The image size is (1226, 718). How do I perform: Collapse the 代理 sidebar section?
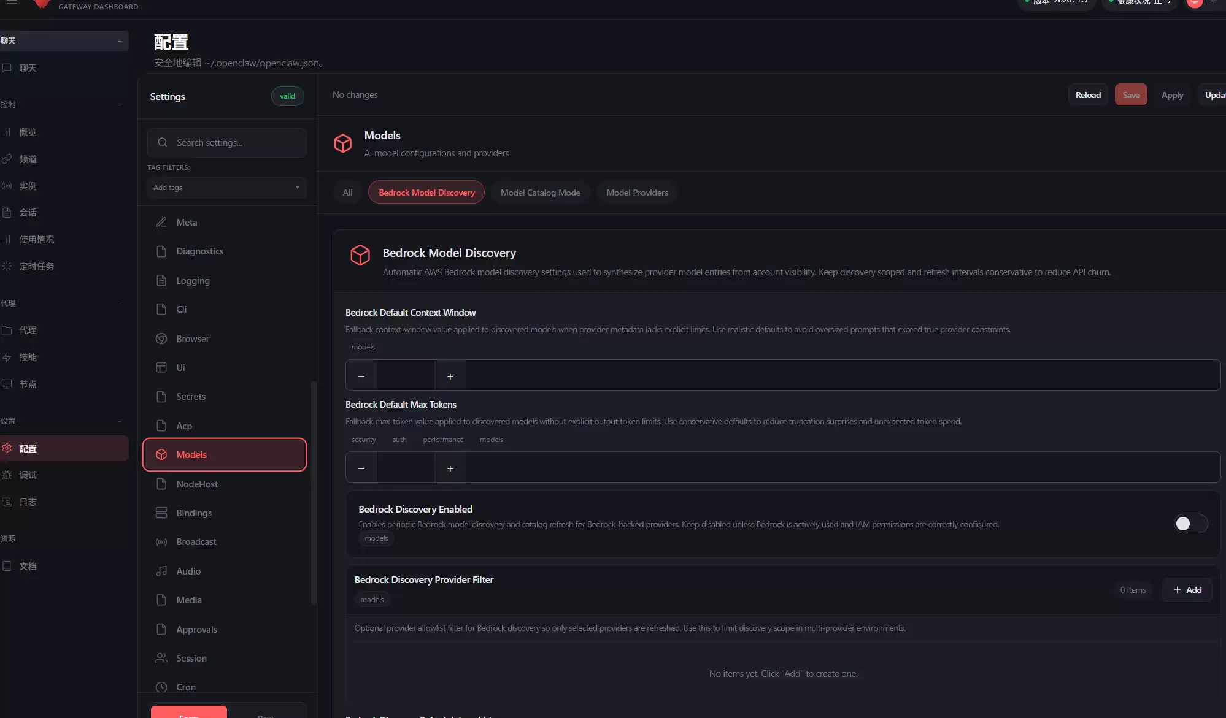(119, 303)
